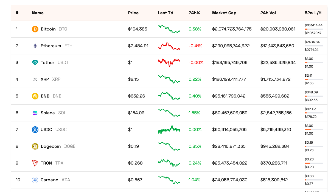
Task: Click the Bitcoin coin logo icon
Action: (x=35, y=29)
